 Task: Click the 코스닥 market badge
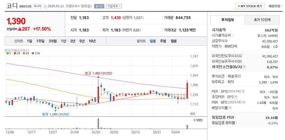pyautogui.click(x=37, y=6)
